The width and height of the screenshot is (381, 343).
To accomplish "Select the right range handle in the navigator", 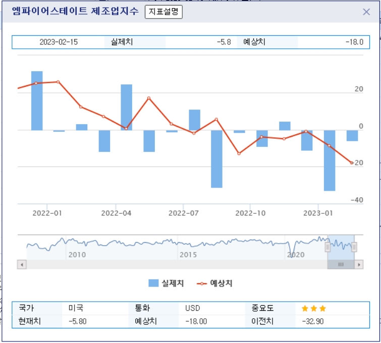I will coord(354,247).
